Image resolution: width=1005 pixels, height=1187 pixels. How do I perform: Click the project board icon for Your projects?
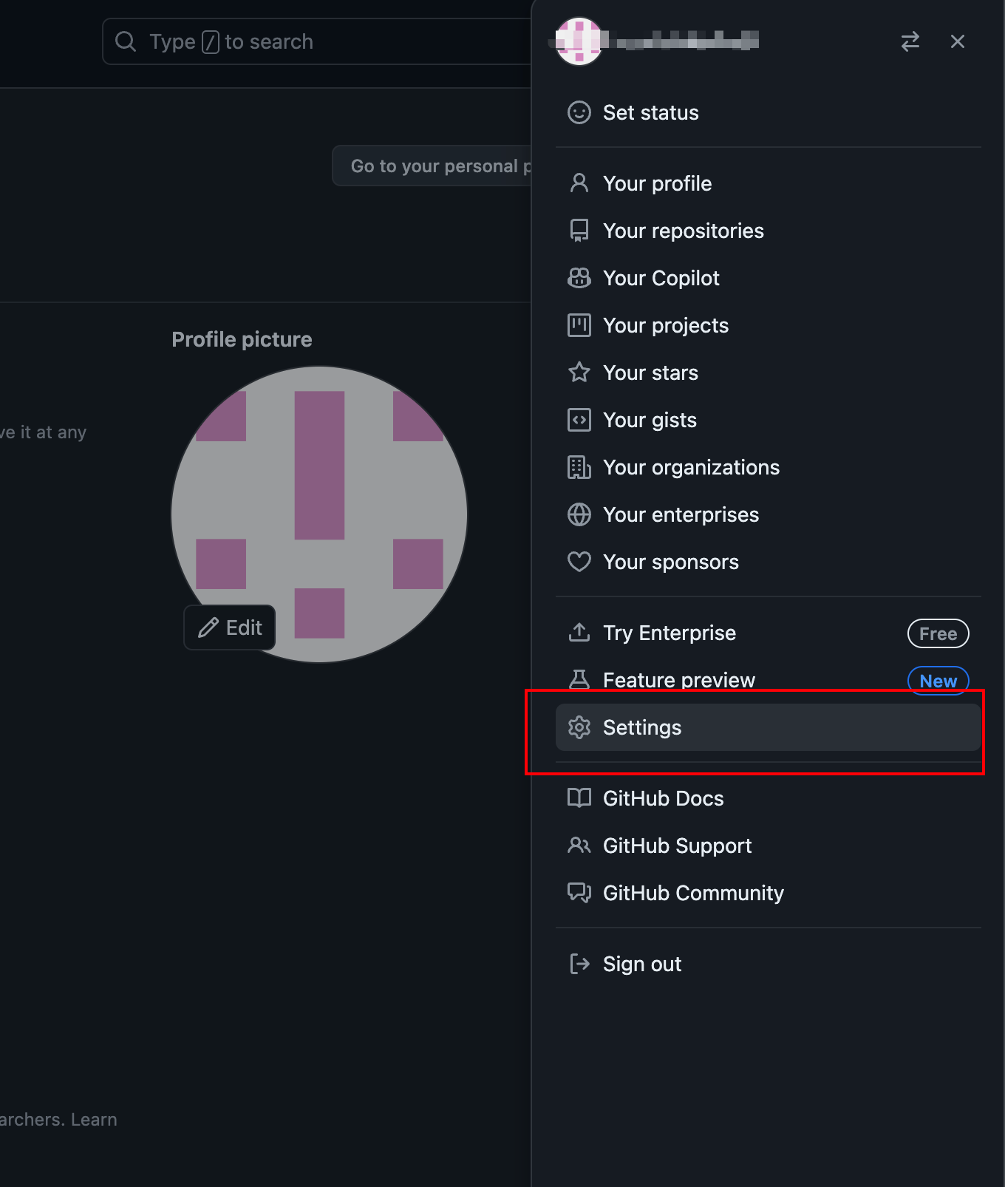coord(579,325)
